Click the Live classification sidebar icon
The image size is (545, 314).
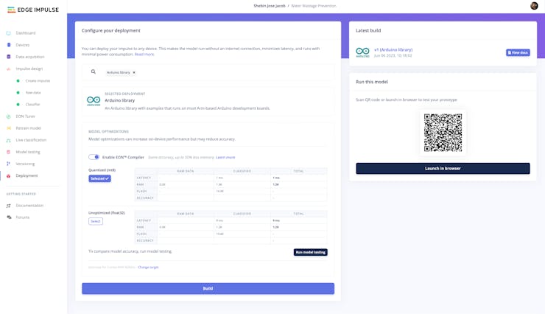coord(9,140)
